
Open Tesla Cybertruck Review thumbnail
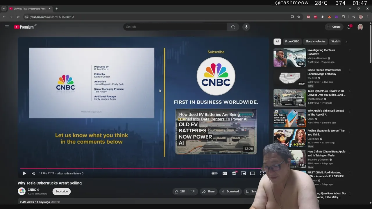(290, 98)
